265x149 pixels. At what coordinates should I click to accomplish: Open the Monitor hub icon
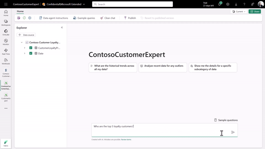[6, 42]
